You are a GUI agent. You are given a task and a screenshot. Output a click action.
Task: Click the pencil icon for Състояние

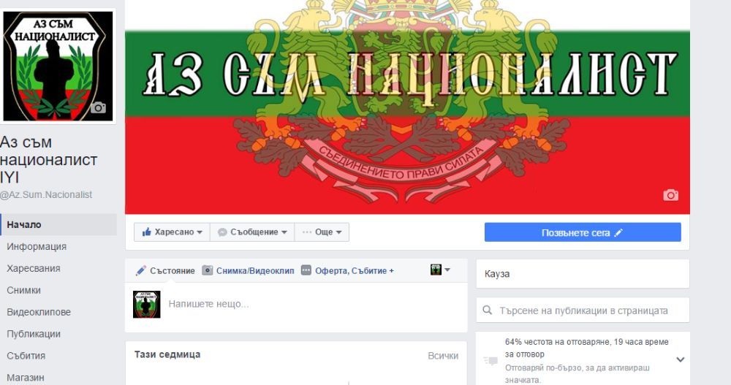tap(141, 270)
